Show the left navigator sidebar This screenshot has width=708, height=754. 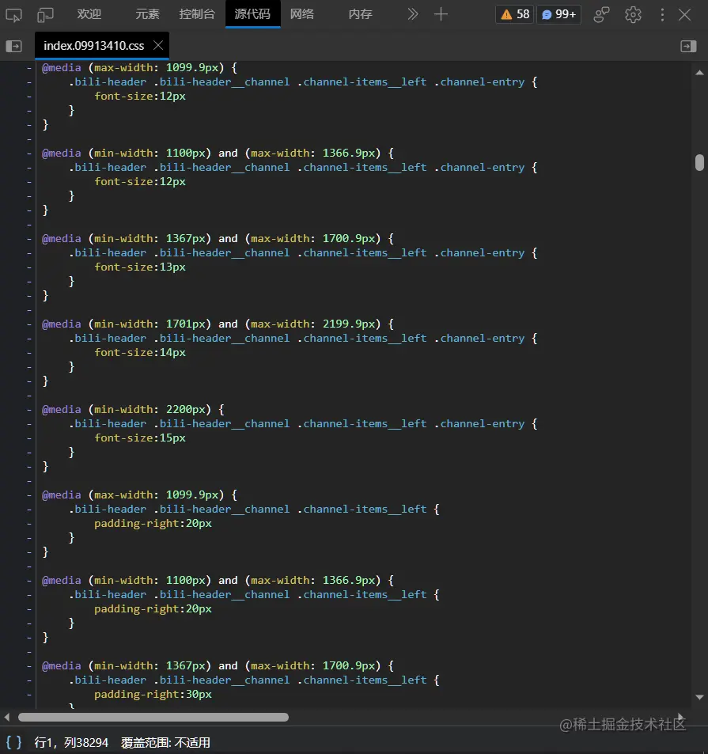[x=14, y=46]
